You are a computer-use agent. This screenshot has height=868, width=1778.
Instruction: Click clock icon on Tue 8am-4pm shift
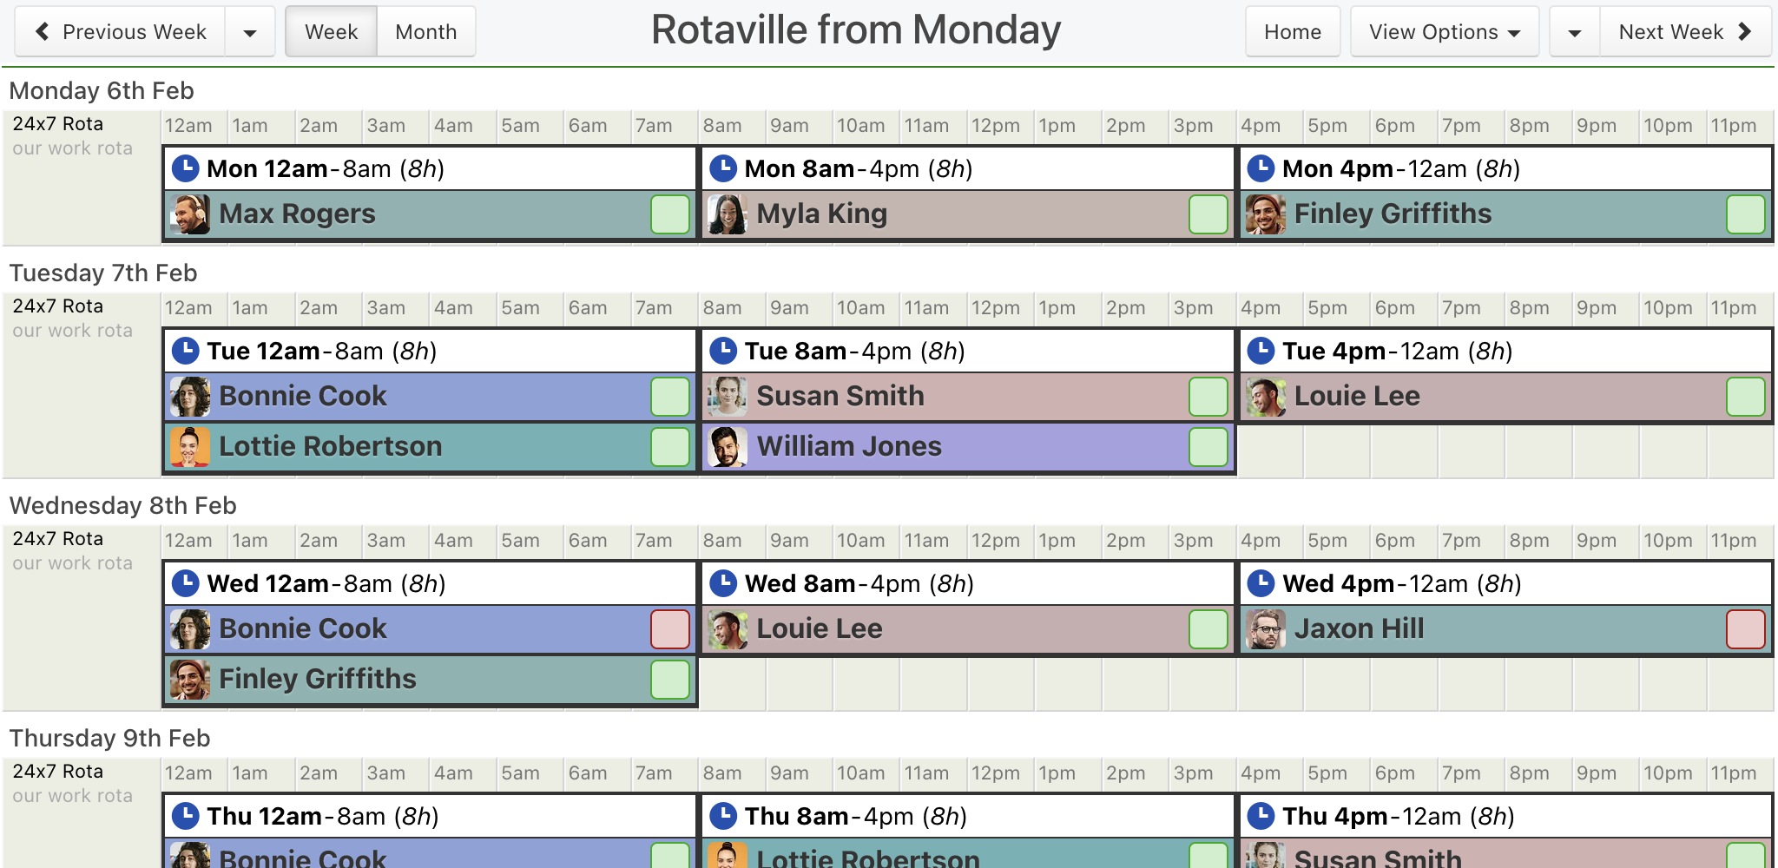click(723, 350)
